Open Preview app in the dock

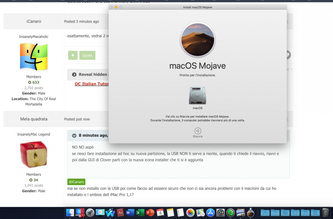click(240, 213)
